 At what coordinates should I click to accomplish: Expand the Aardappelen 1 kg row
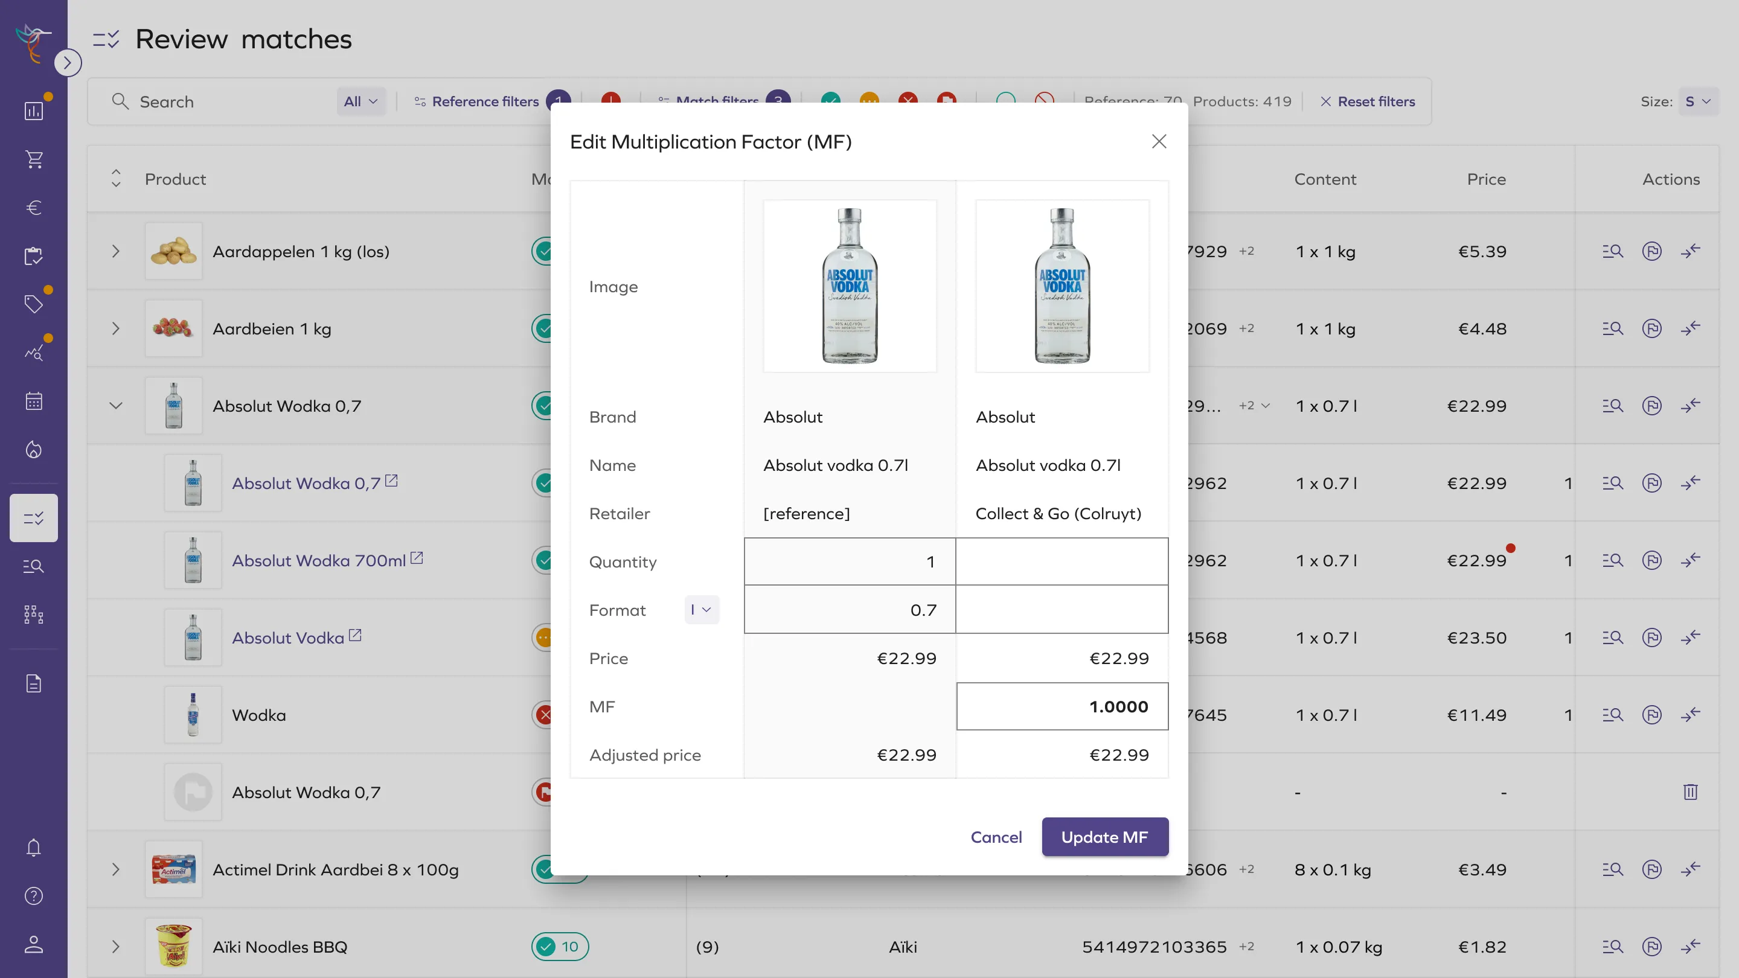(115, 251)
